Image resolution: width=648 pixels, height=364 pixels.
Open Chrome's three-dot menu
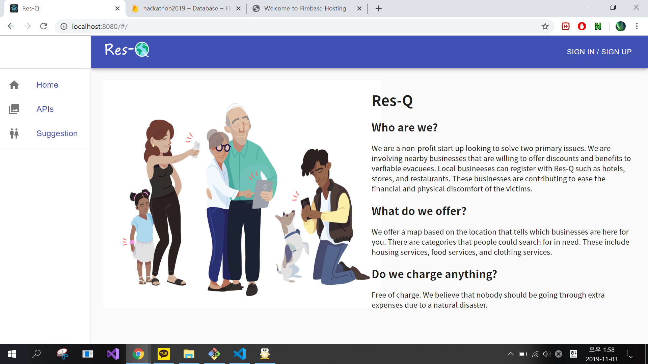637,26
